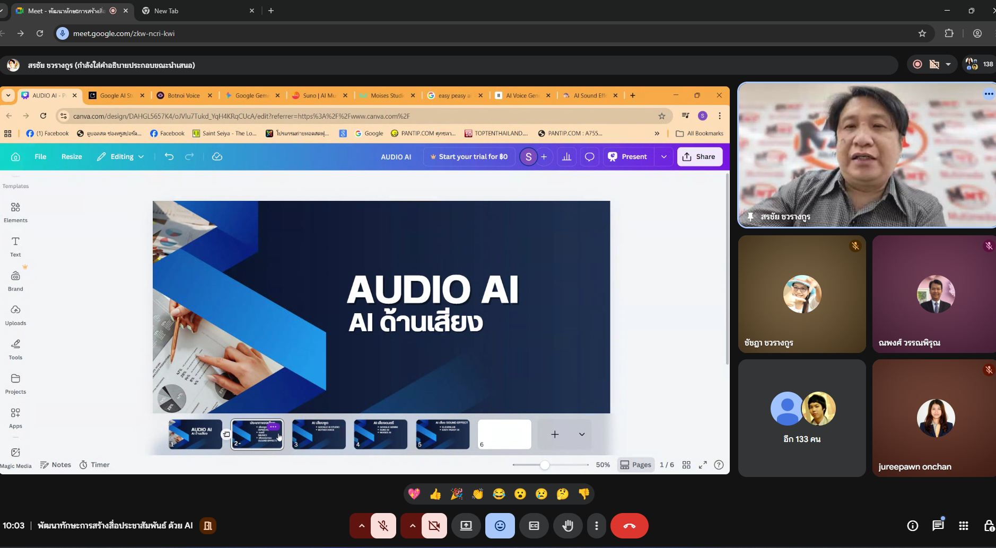Image resolution: width=996 pixels, height=548 pixels.
Task: Open meeting details info icon
Action: (x=912, y=526)
